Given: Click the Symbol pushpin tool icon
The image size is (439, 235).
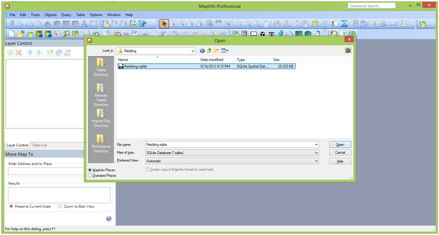Looking at the screenshot, I should 12,24.
